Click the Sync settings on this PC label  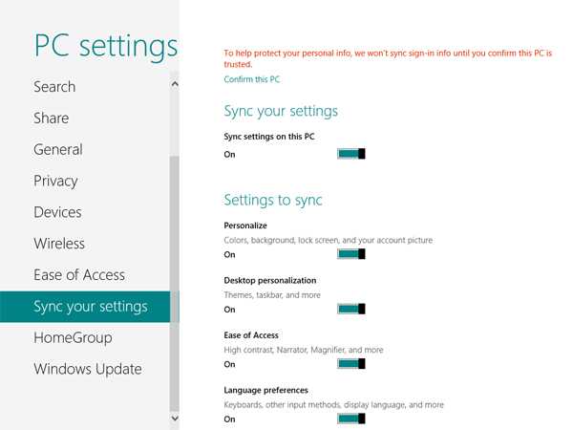269,137
